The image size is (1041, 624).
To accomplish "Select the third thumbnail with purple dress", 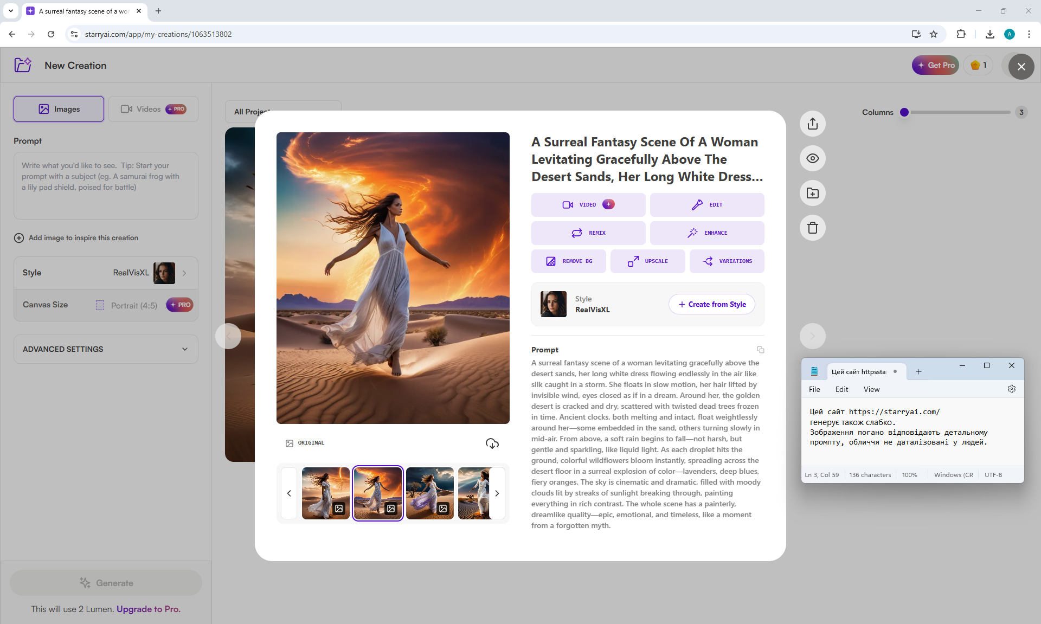I will 429,492.
